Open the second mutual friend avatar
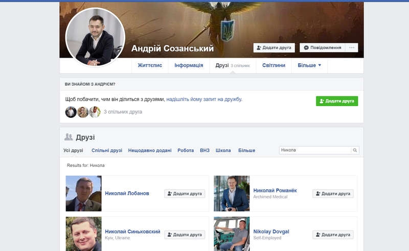This screenshot has height=251, width=409. [83, 112]
